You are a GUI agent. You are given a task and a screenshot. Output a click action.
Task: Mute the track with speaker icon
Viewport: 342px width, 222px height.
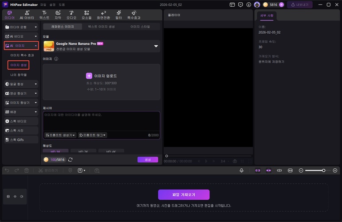[22, 196]
